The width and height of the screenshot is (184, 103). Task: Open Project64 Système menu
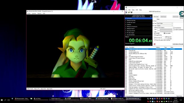(34, 13)
